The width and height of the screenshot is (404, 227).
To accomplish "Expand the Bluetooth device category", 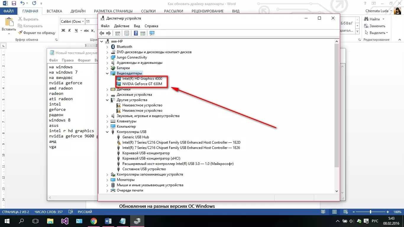I will [107, 47].
